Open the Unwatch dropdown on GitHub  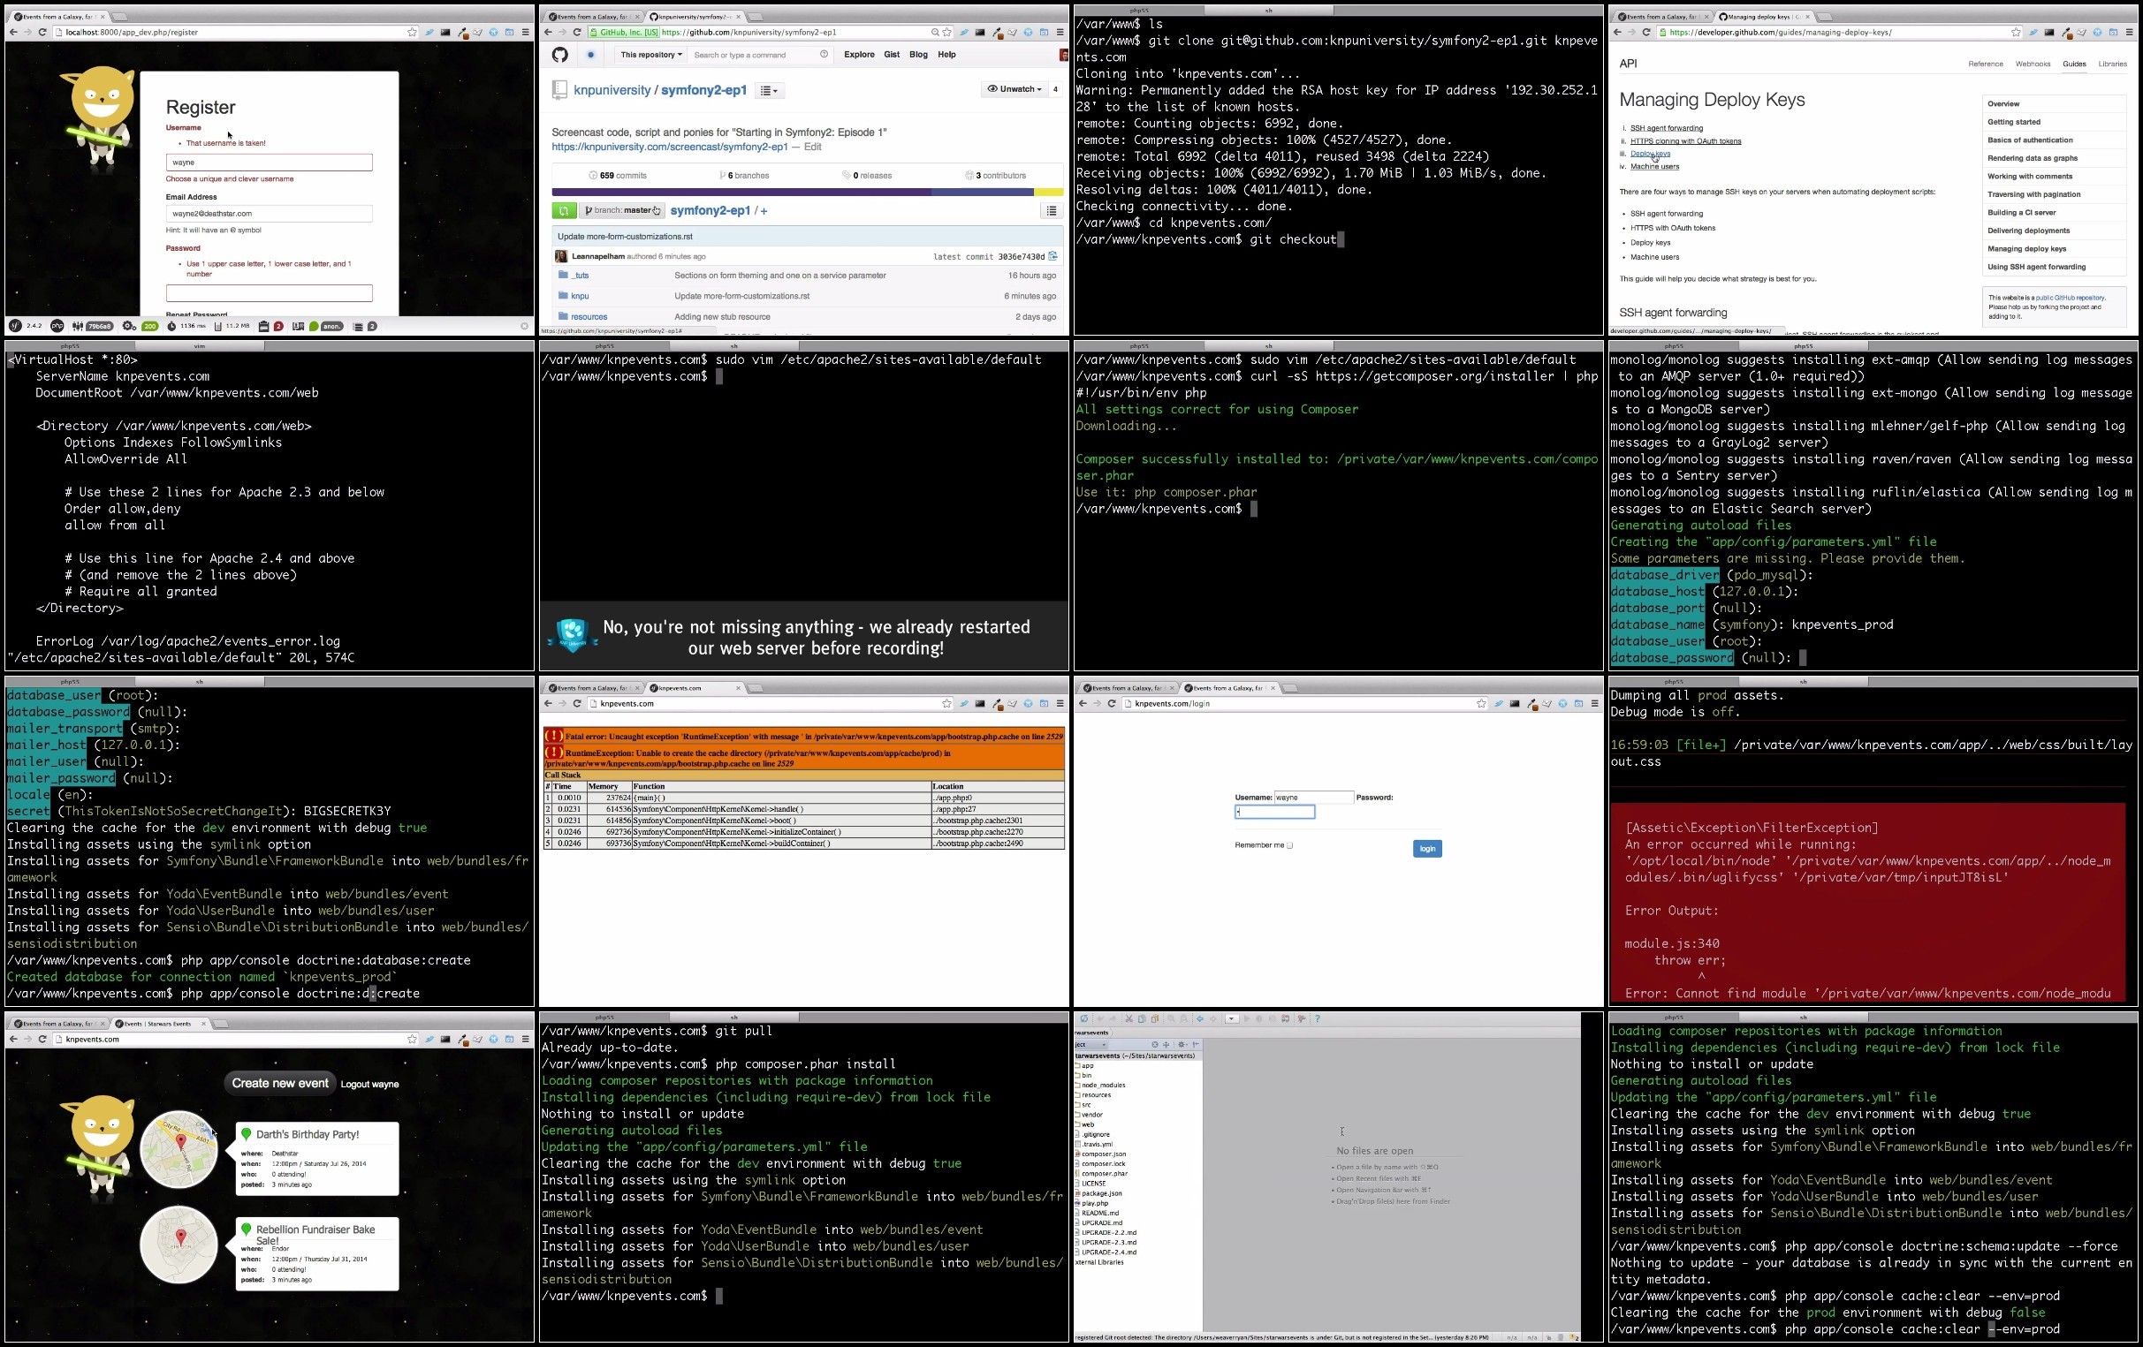pos(1015,89)
